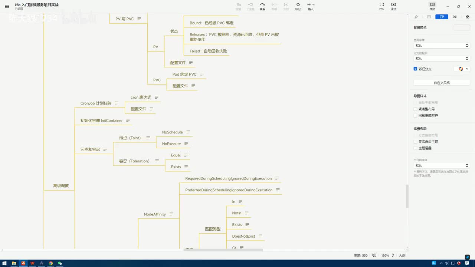Open the hamburger main menu
Viewport: 475px width, 267px height.
(x=7, y=6)
